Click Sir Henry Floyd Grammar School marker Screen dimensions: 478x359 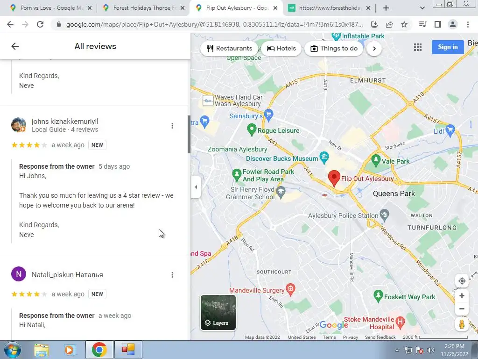point(281,192)
